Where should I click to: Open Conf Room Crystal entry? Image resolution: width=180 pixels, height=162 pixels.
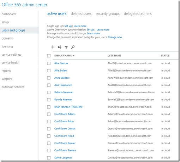click(65, 129)
